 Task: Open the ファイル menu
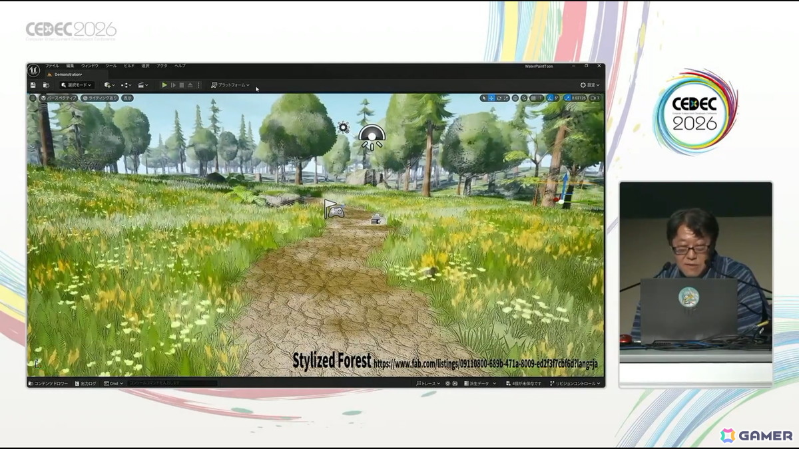[52, 66]
